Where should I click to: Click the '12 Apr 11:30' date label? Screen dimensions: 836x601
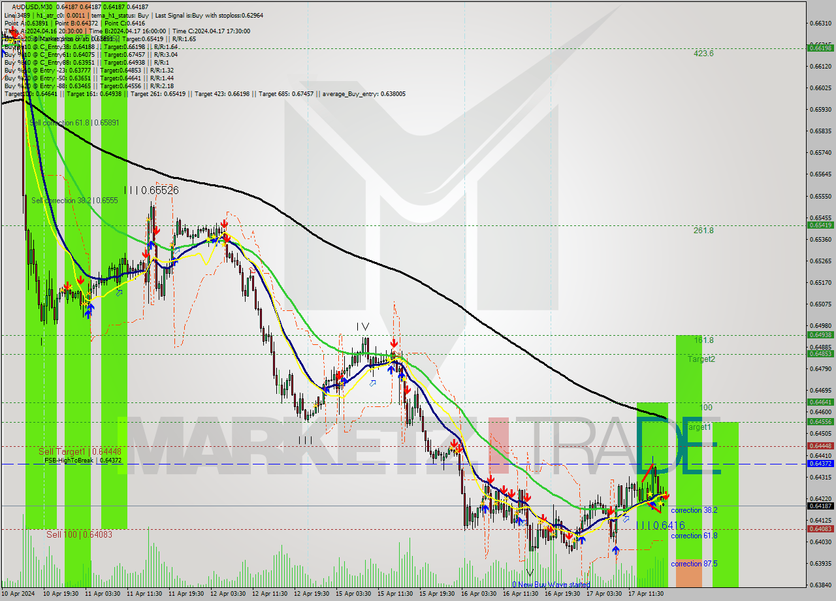point(268,594)
